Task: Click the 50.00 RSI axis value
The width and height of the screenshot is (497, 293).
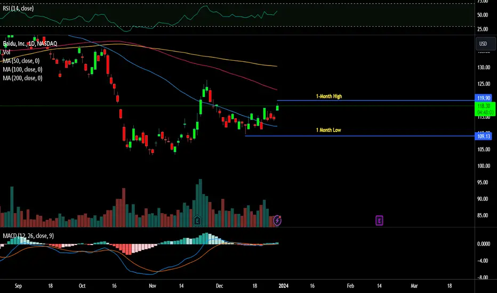Action: click(x=483, y=15)
